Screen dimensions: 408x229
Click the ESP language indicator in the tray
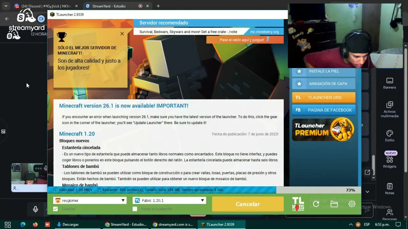(367, 225)
